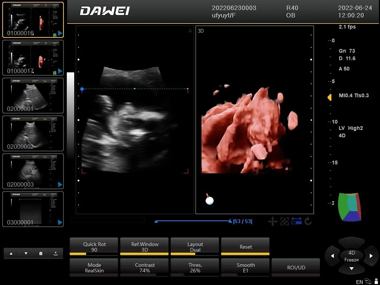Switch Ref.Window to 3D
This screenshot has height=285, width=380.
[x=144, y=246]
